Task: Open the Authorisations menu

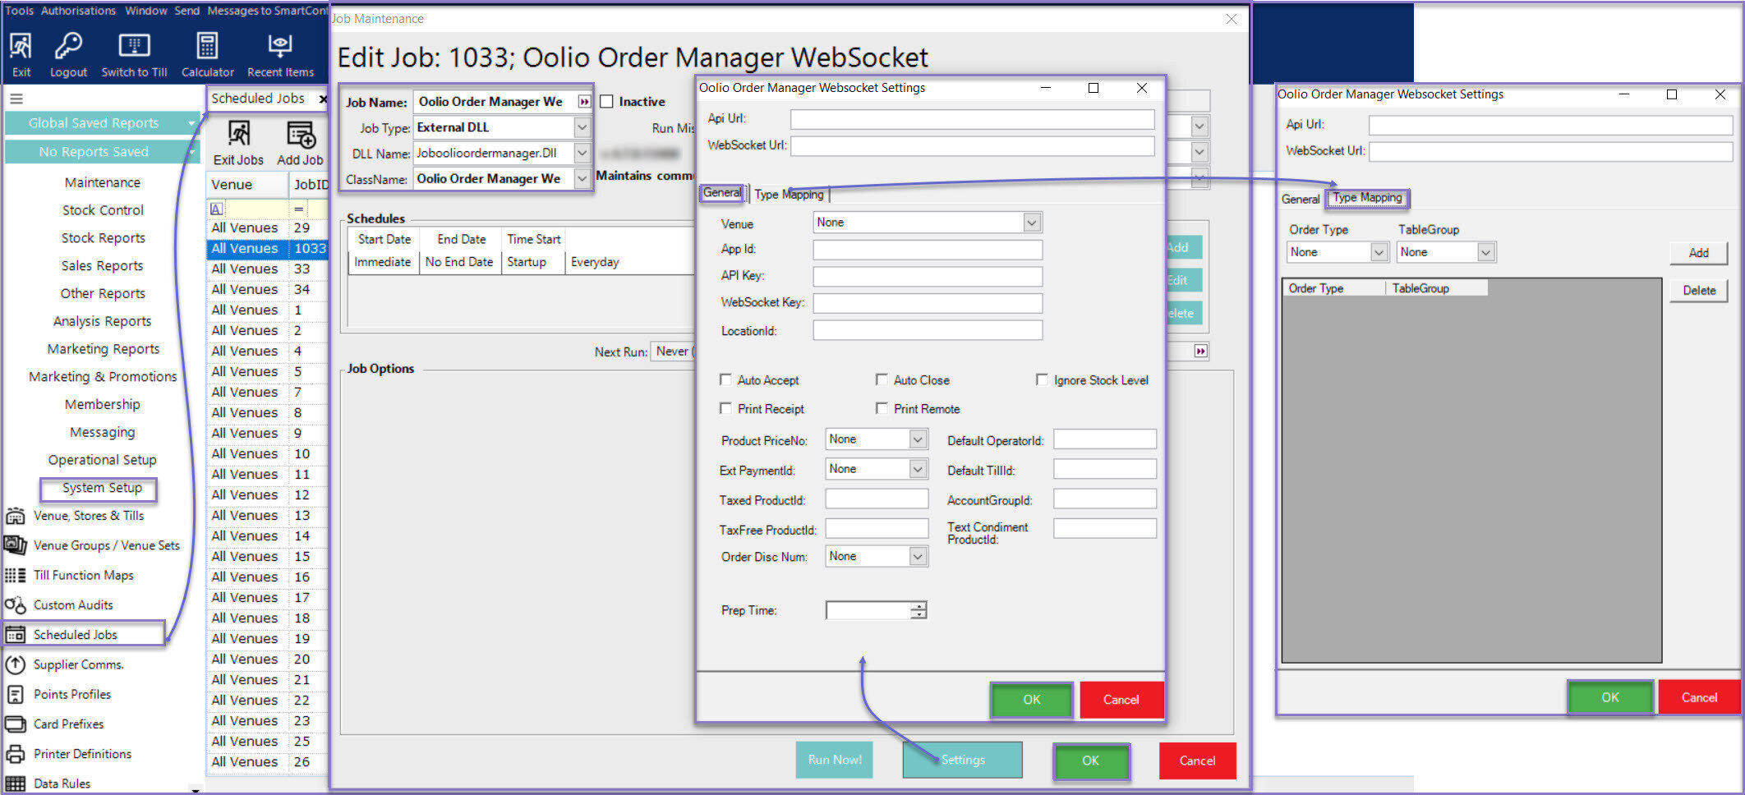Action: click(78, 11)
